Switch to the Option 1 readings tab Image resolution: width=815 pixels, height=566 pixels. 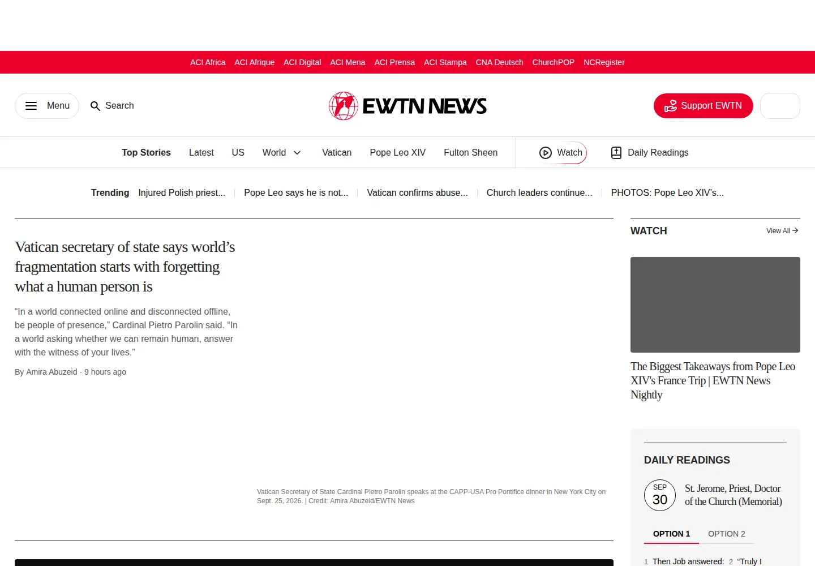coord(671,534)
